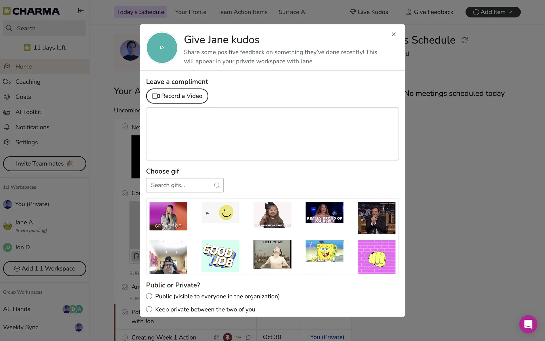Viewport: 545px width, 341px height.
Task: Open AI Toolkit in sidebar
Action: click(x=28, y=112)
